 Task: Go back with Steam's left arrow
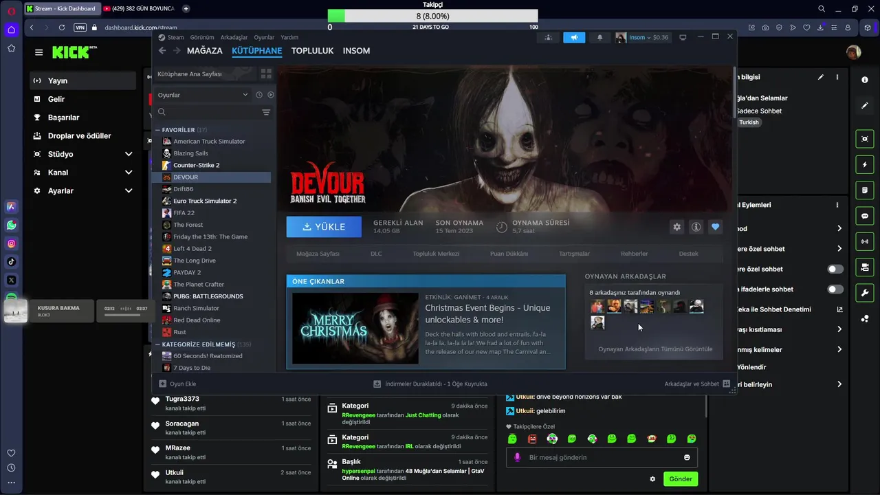point(162,51)
